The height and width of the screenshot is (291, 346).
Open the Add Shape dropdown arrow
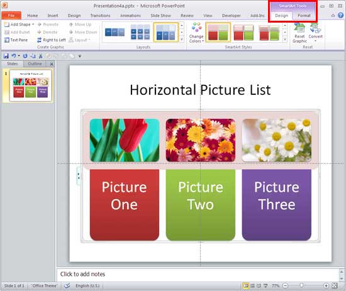click(33, 25)
